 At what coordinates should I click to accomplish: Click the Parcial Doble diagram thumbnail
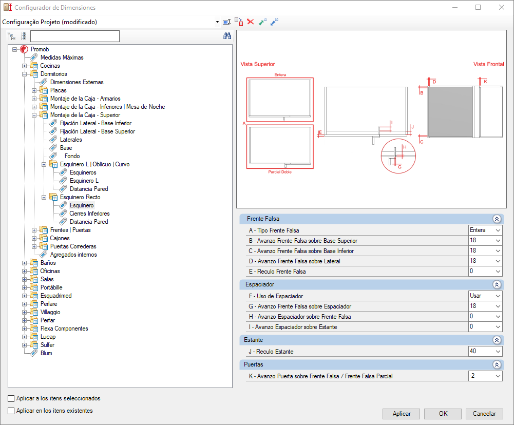pyautogui.click(x=280, y=146)
